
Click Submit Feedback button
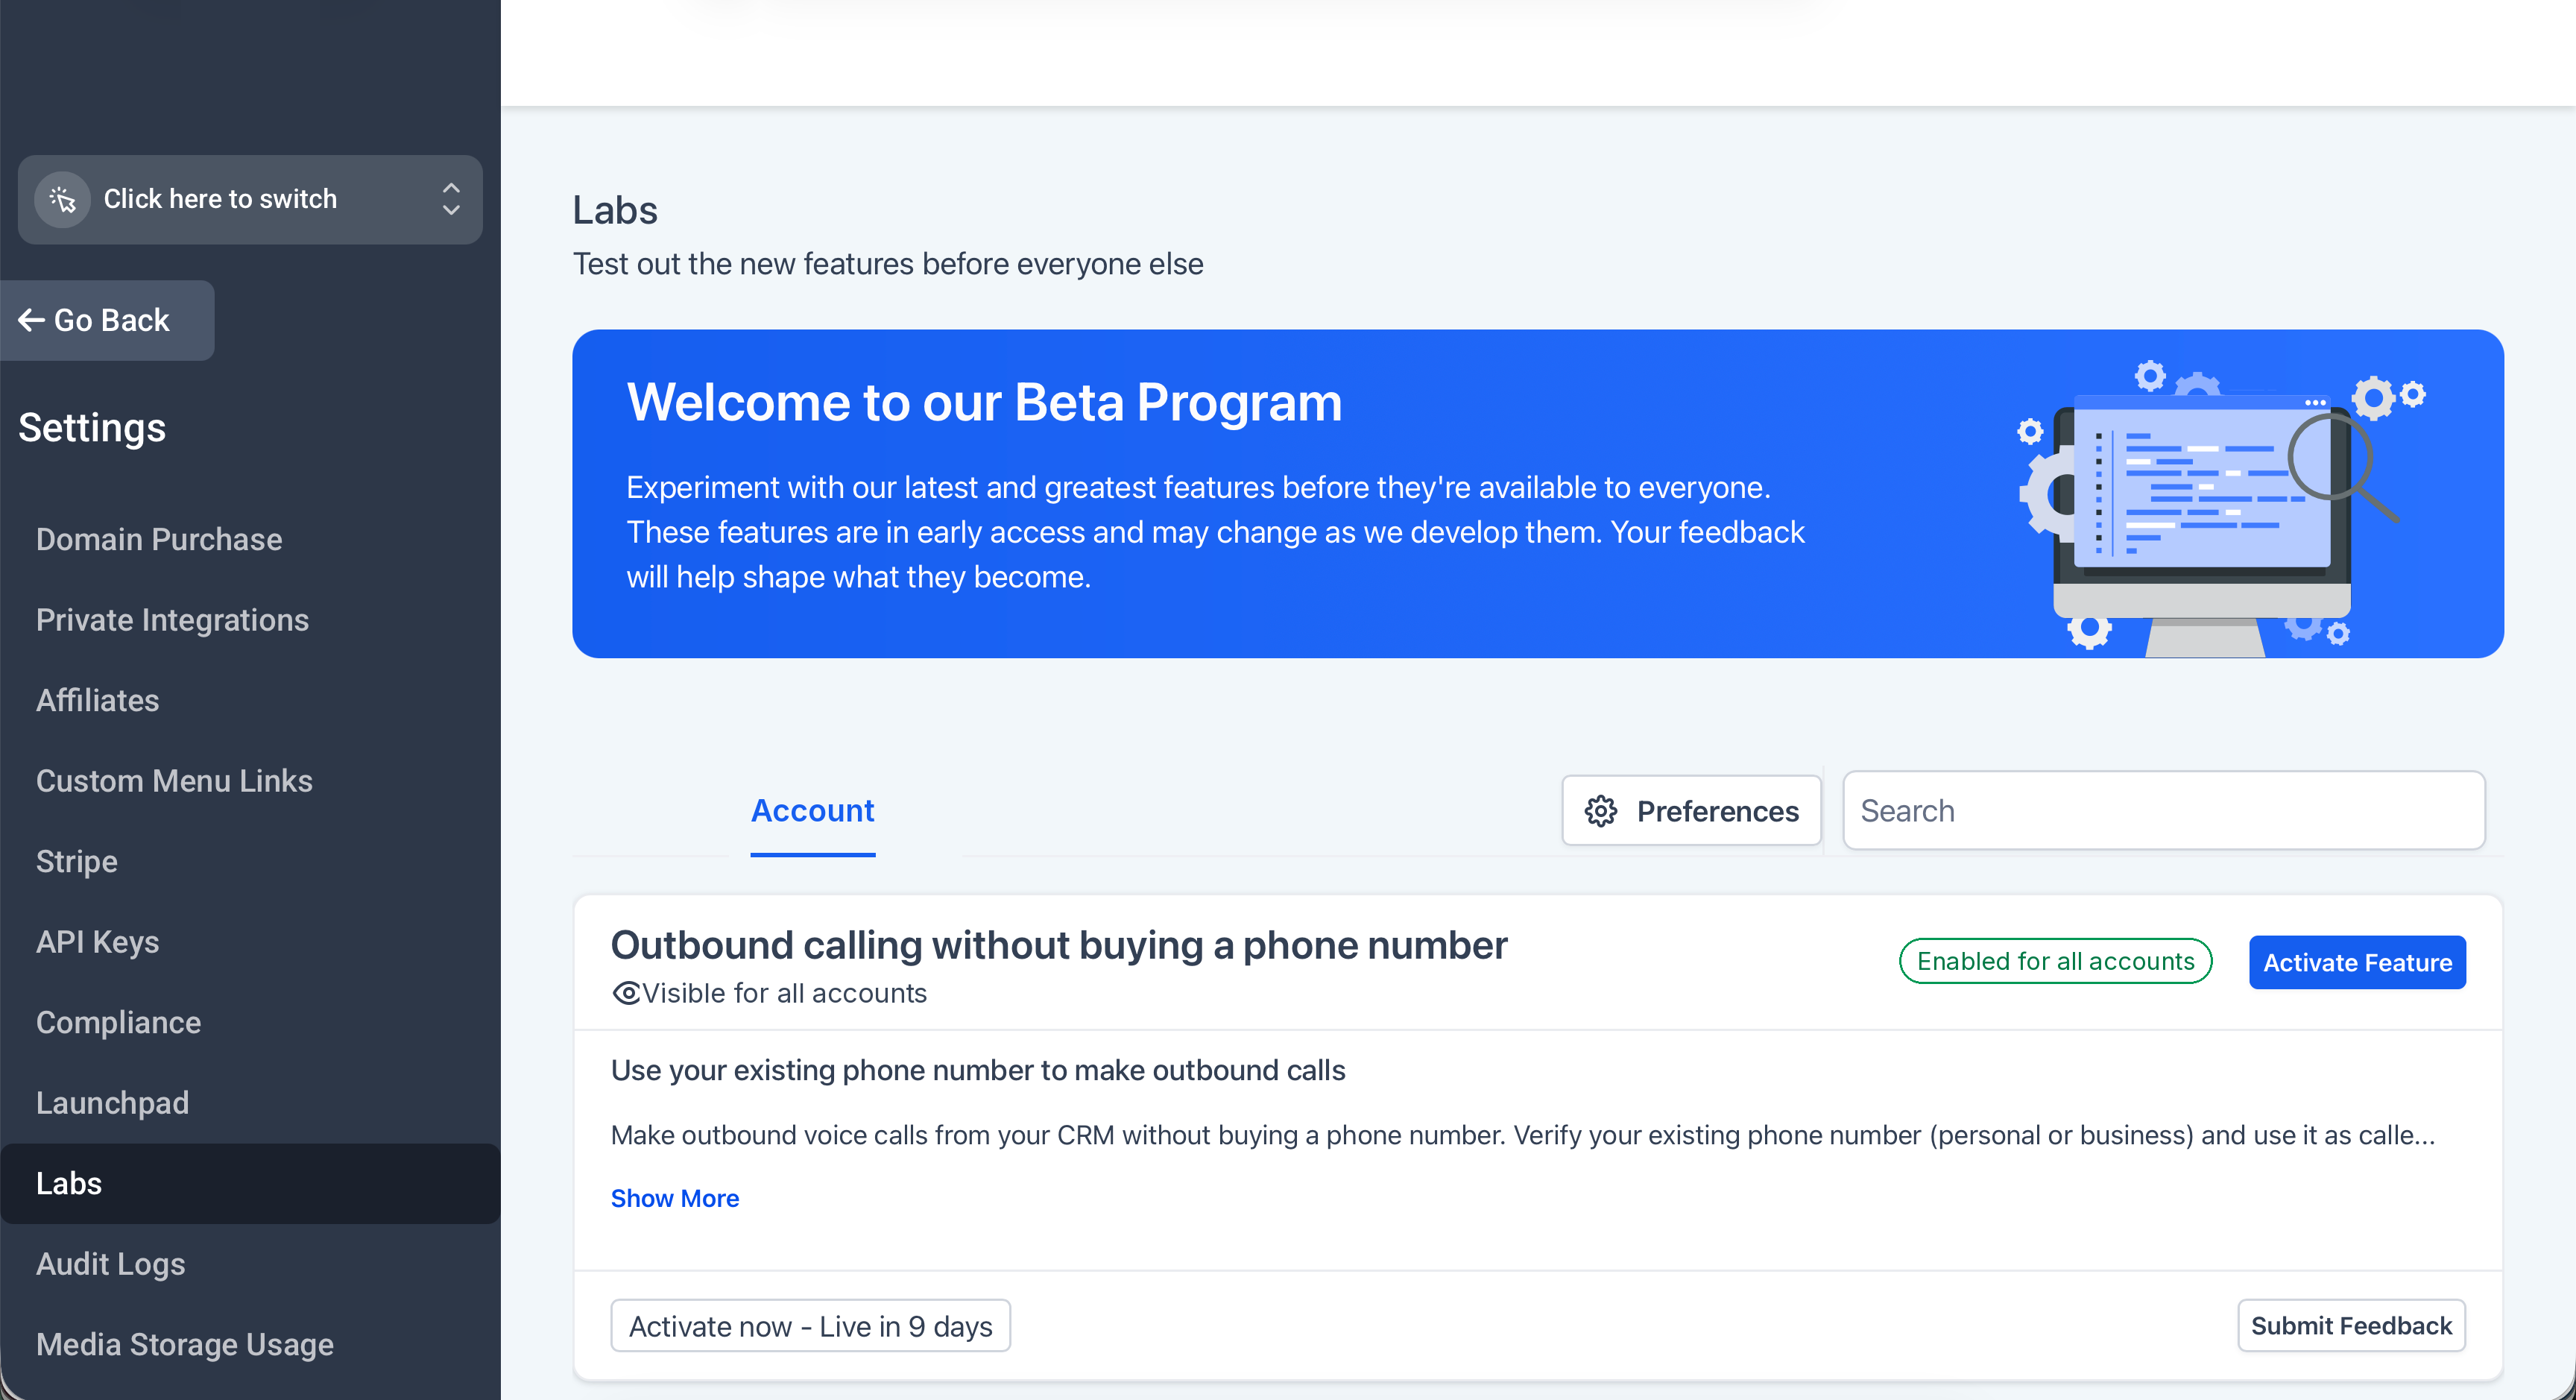pos(2350,1326)
